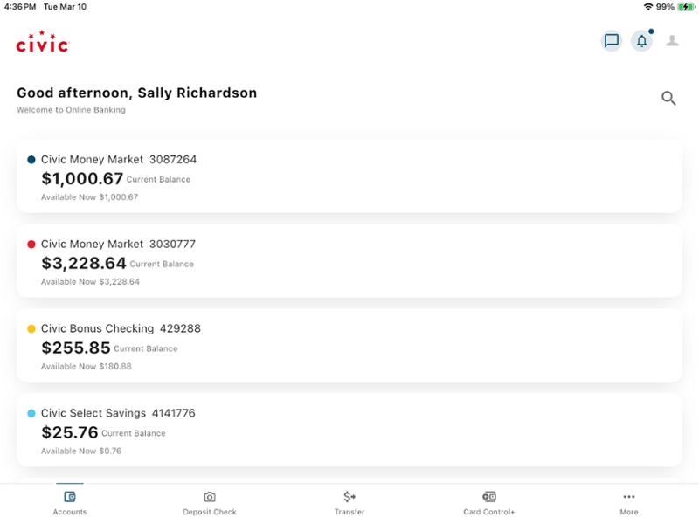Open the messages chat icon
This screenshot has height=524, width=699.
(x=611, y=41)
